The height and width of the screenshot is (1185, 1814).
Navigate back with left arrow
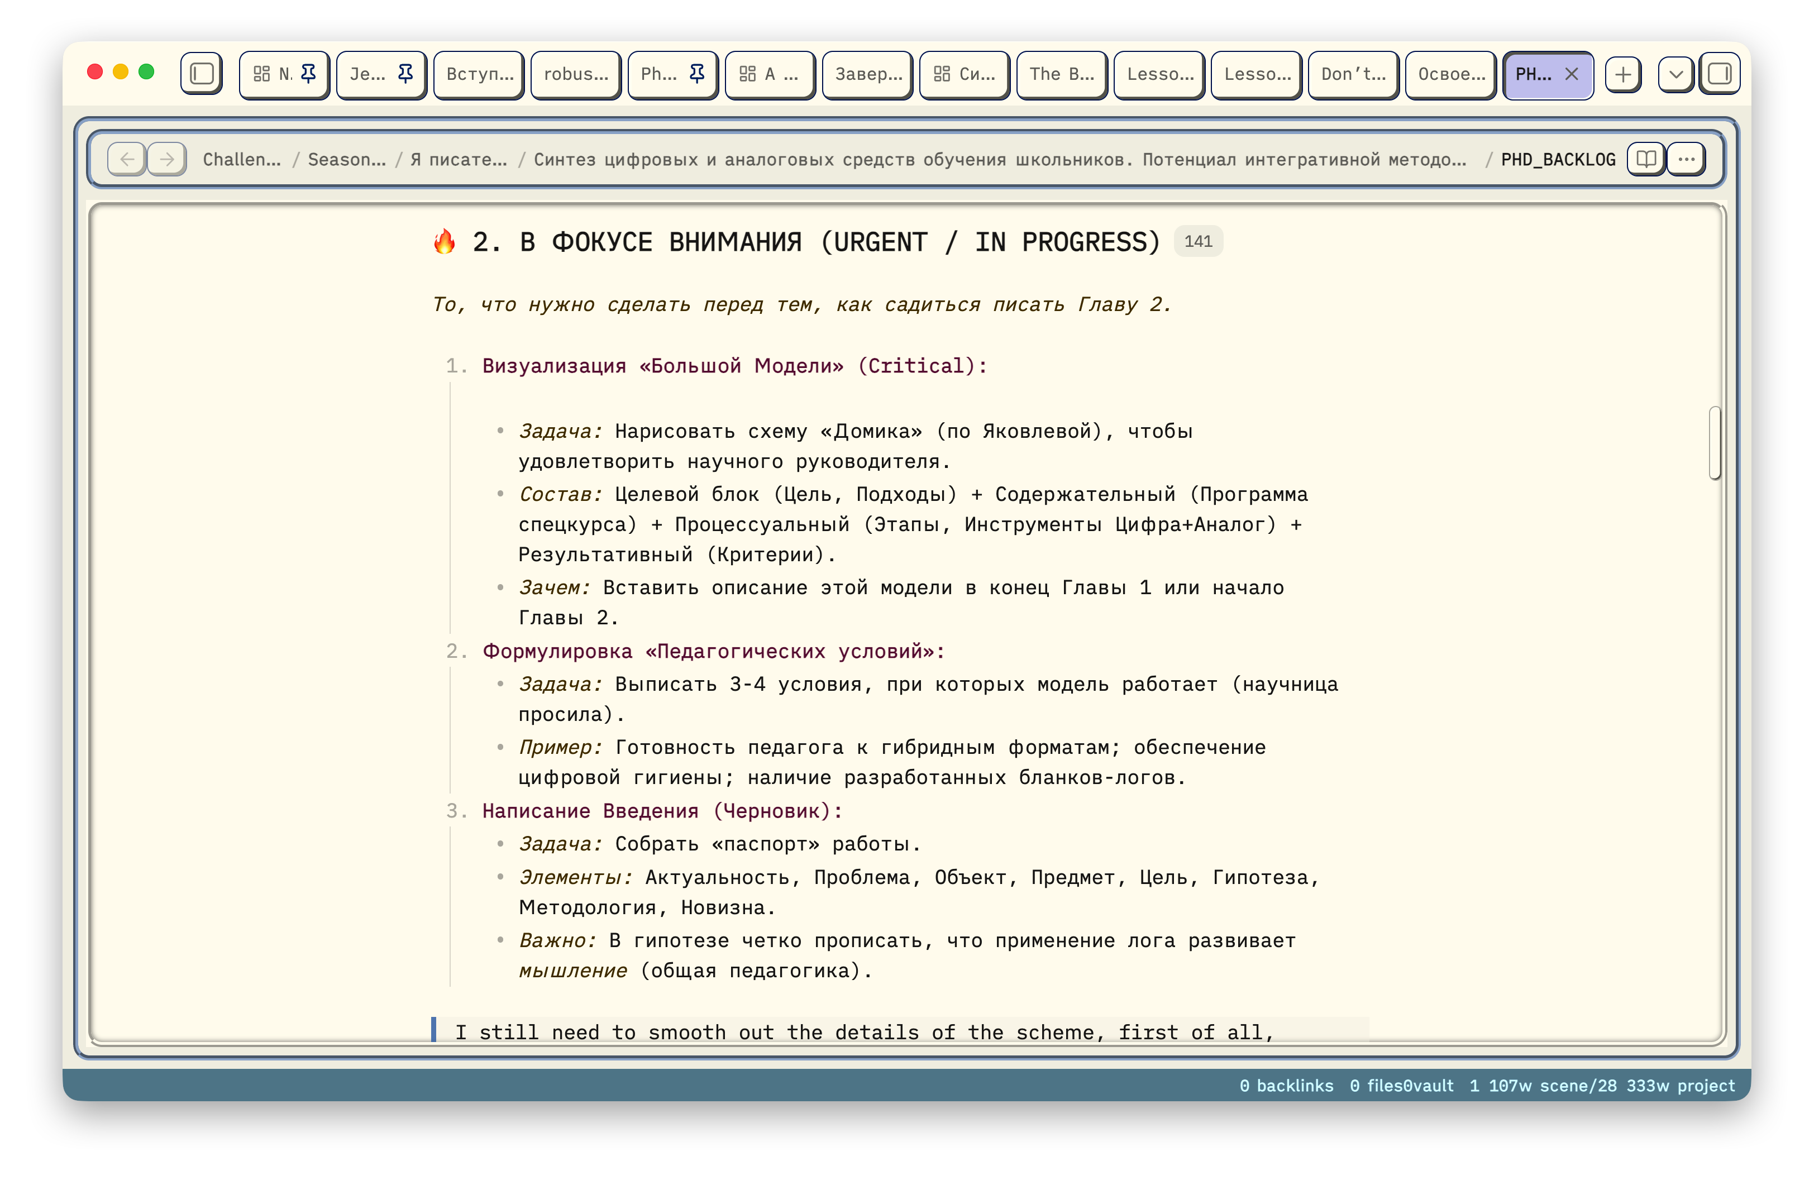(x=127, y=159)
